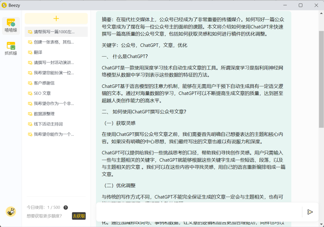Click the Beezy logo in title bar

click(4, 5)
